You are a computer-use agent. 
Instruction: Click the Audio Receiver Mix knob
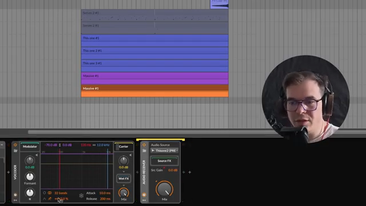point(164,189)
